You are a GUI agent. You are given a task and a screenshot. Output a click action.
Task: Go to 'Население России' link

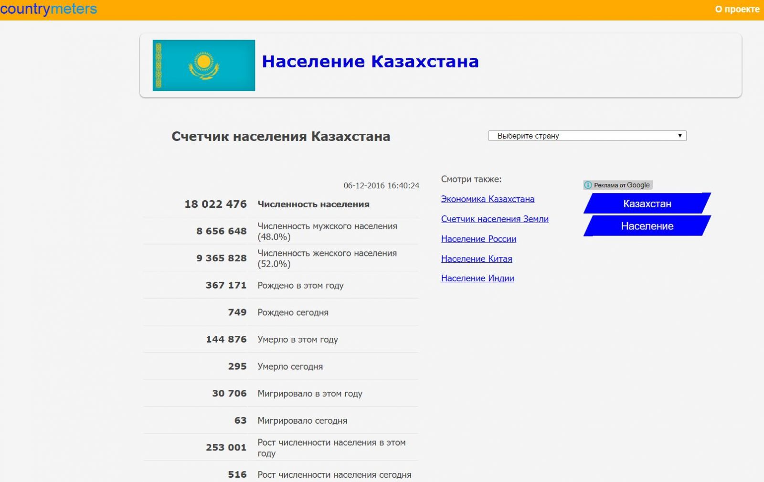(x=478, y=239)
